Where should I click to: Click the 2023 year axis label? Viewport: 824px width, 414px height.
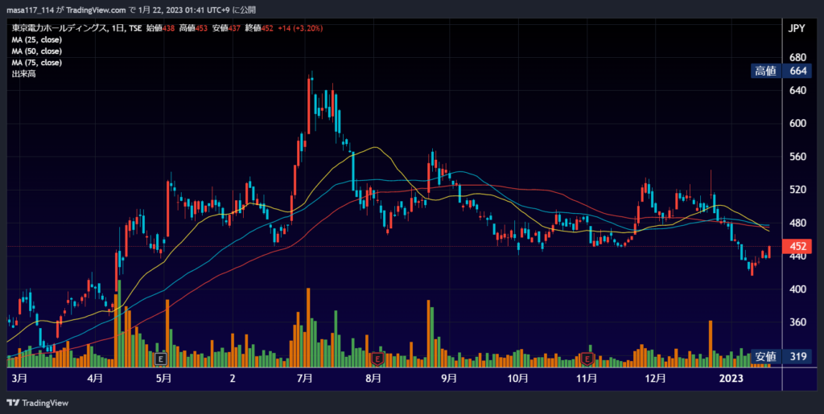tap(731, 379)
